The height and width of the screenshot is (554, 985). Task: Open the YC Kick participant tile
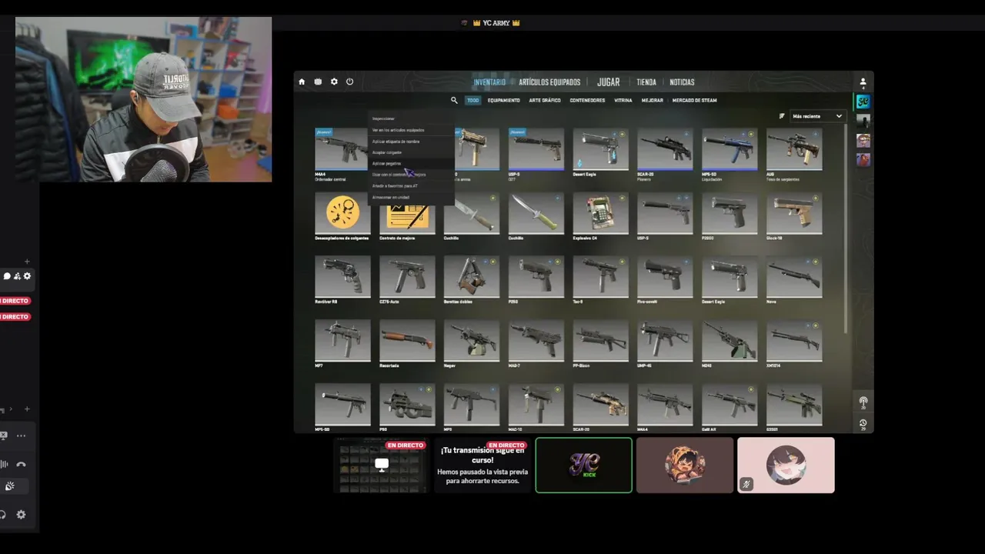[x=583, y=465]
